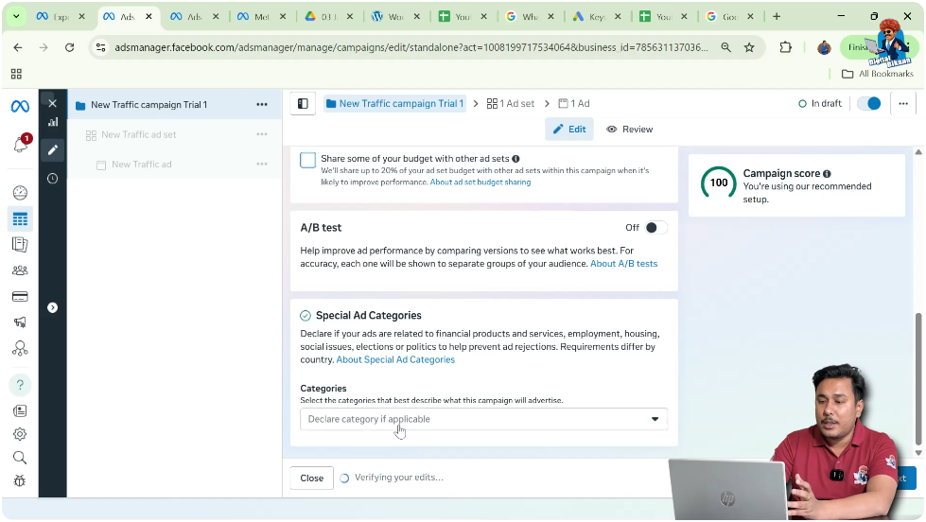This screenshot has width=926, height=522.
Task: Open options for New Traffic ad set
Action: pyautogui.click(x=262, y=134)
